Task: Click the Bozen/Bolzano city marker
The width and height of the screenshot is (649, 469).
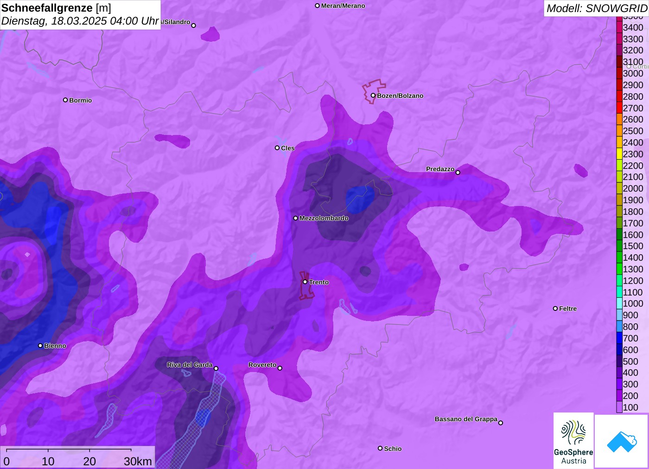Action: pyautogui.click(x=373, y=96)
